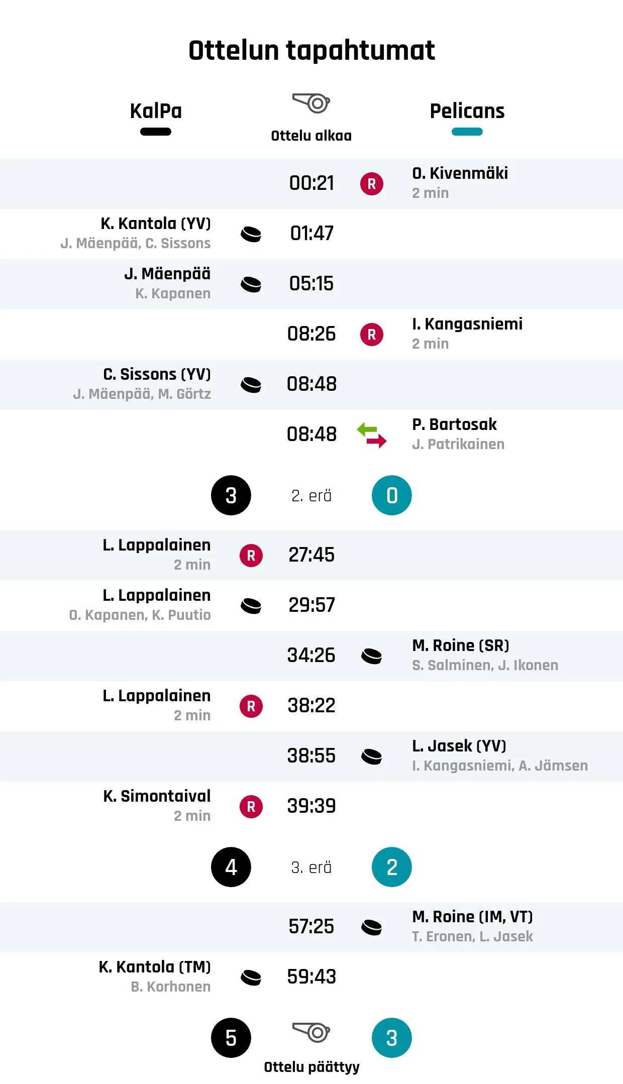Click the whistle icon above Ottelu päättyy
623x1084 pixels.
(311, 1031)
